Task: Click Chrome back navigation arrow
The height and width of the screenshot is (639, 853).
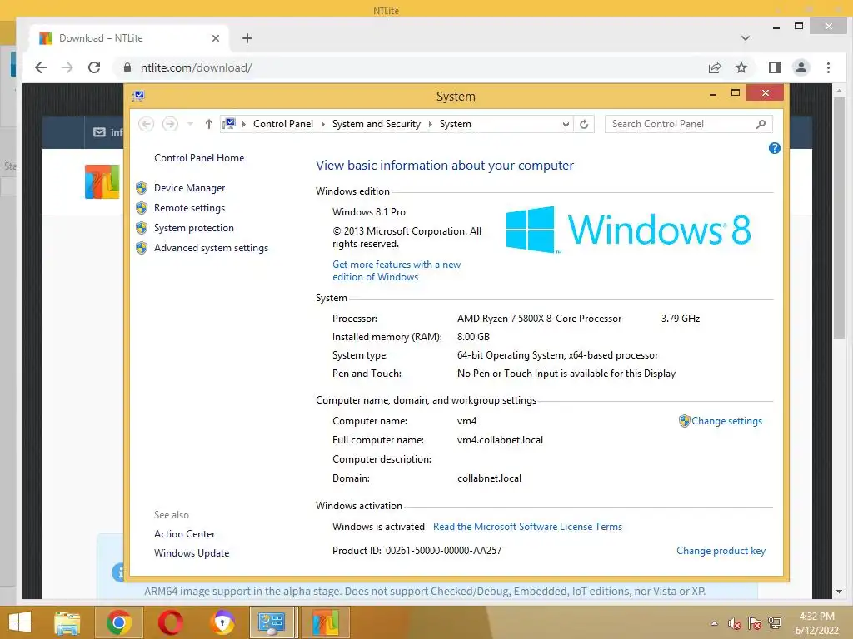Action: tap(41, 67)
